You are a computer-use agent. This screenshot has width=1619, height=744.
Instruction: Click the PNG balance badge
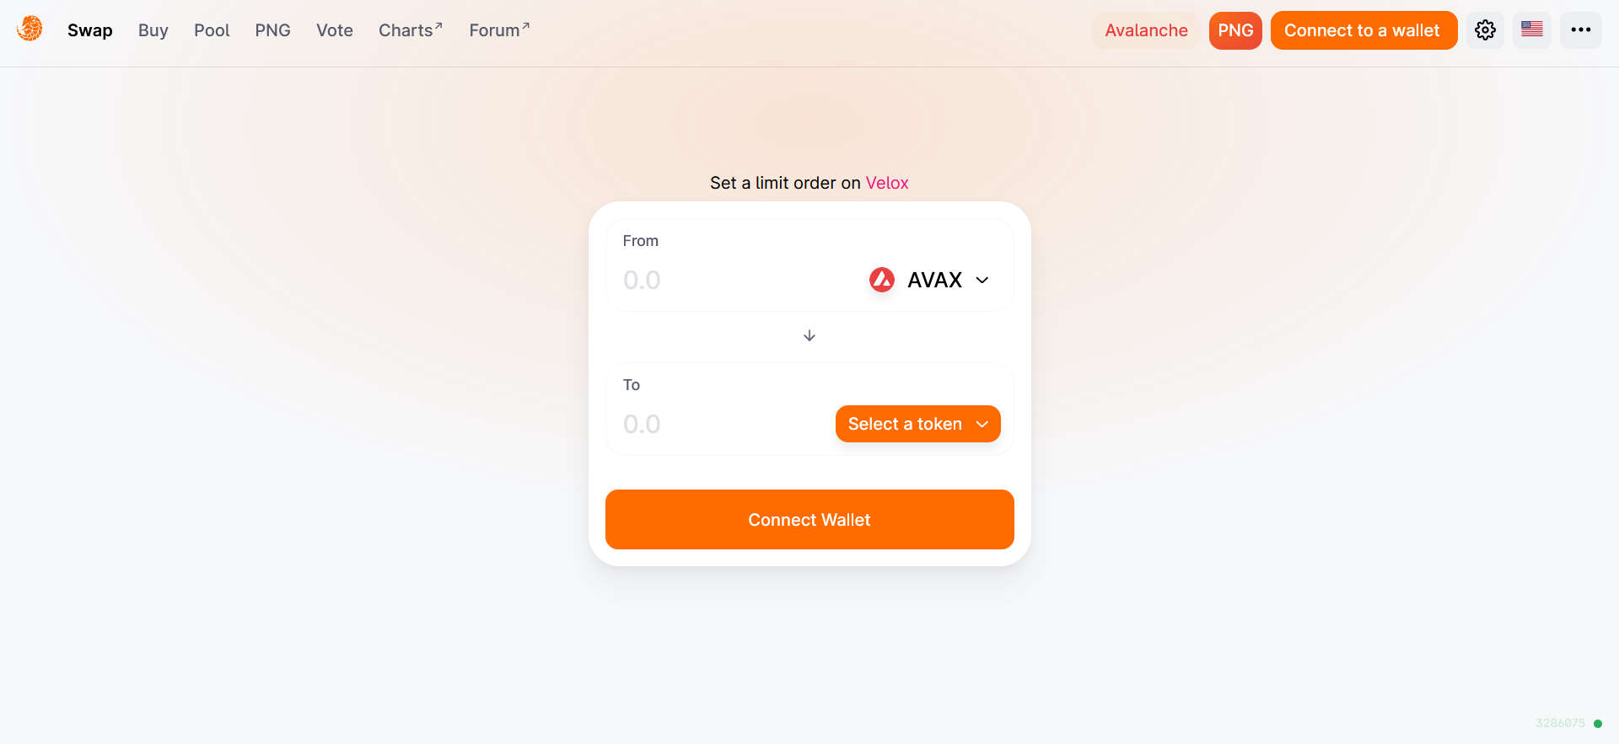point(1235,30)
